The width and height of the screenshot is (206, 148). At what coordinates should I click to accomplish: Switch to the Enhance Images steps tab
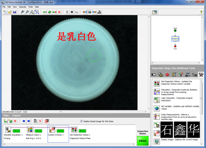point(161,74)
